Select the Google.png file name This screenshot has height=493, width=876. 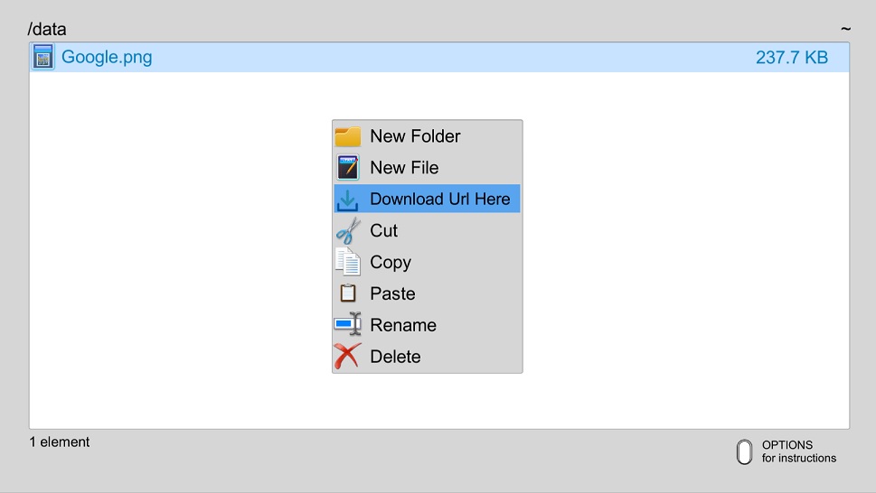(x=107, y=57)
